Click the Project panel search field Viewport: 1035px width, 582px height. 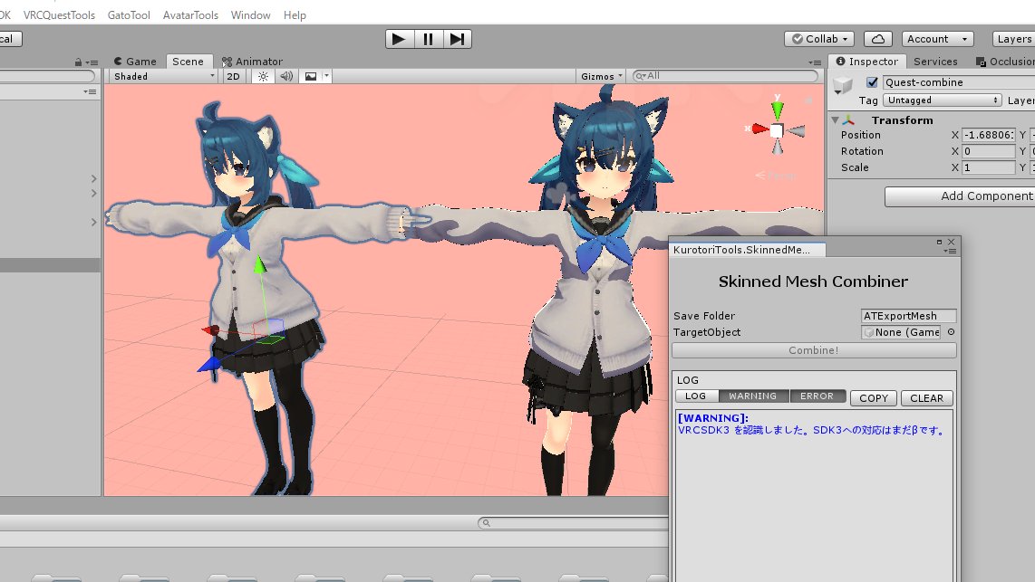pos(572,522)
